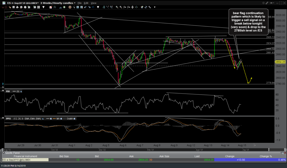Click the 2778.84 price level label

[x=270, y=83]
